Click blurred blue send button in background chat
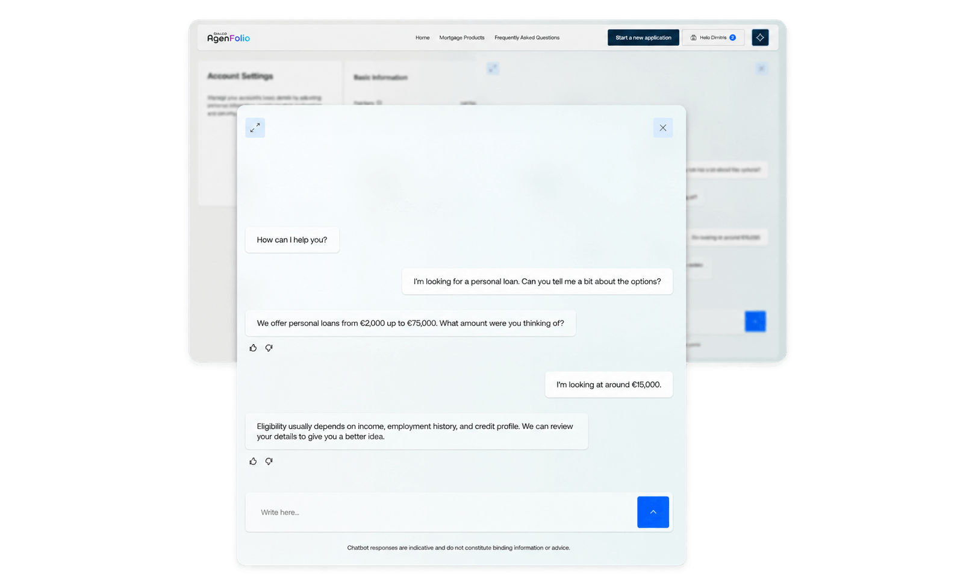 pyautogui.click(x=755, y=321)
